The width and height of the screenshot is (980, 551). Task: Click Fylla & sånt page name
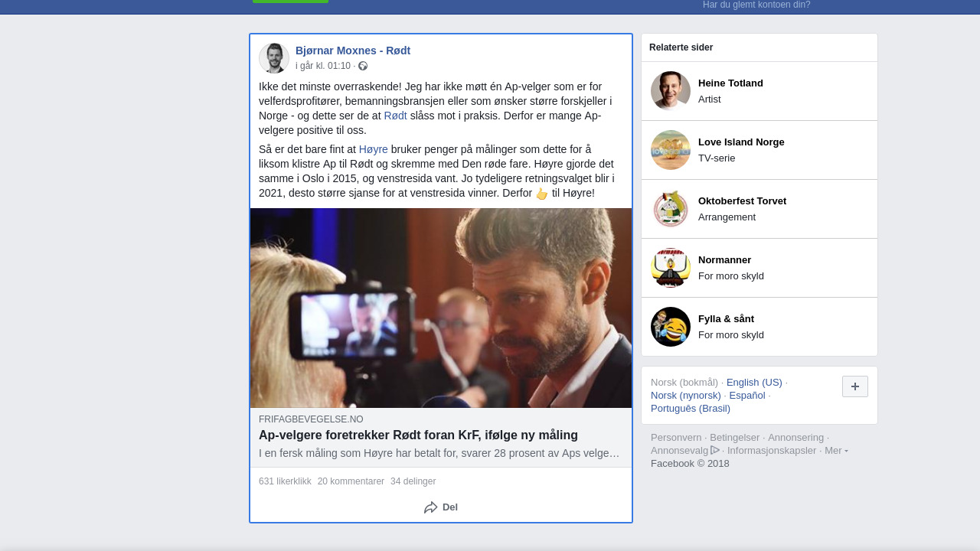coord(726,319)
